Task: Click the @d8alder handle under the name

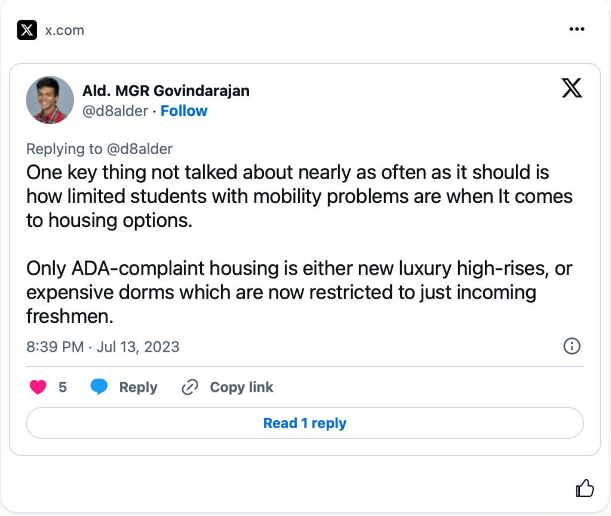Action: 115,111
